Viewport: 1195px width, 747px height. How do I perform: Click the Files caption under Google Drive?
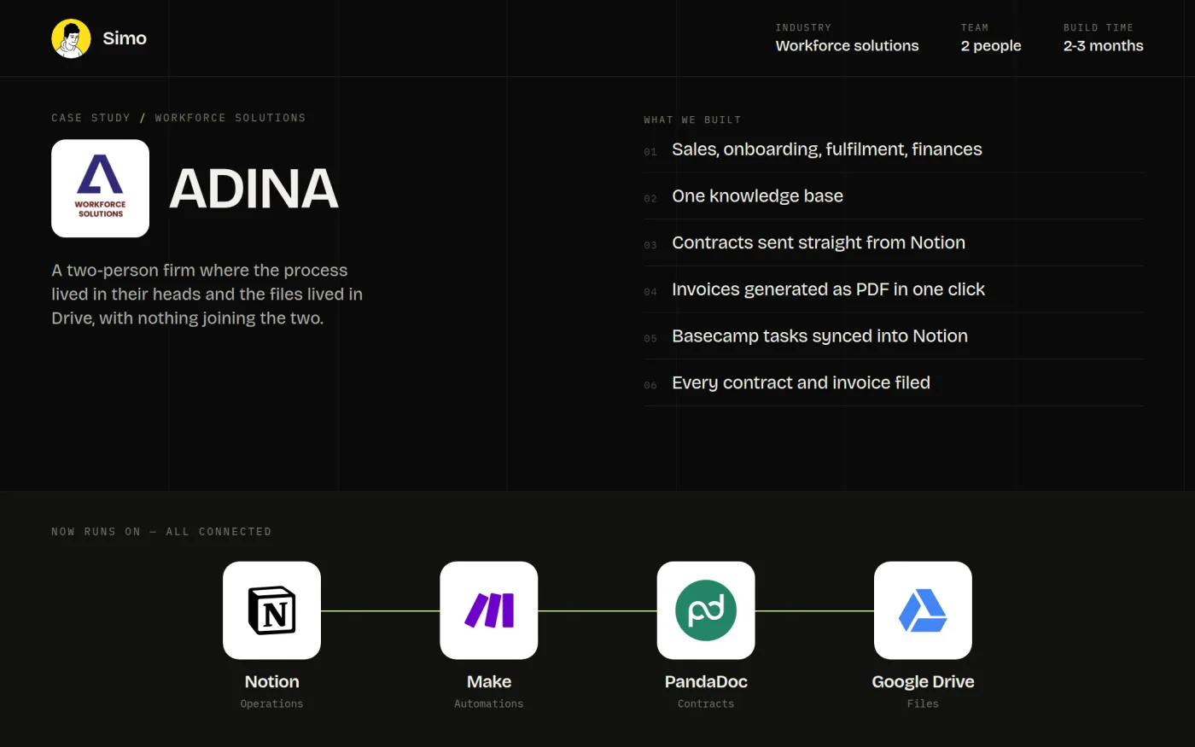click(923, 704)
